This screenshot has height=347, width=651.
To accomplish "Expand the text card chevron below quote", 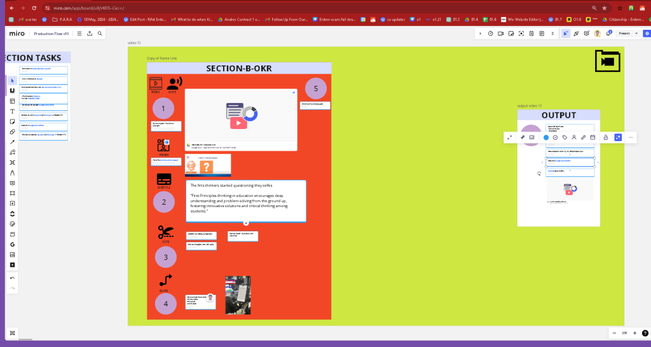I will point(246,223).
